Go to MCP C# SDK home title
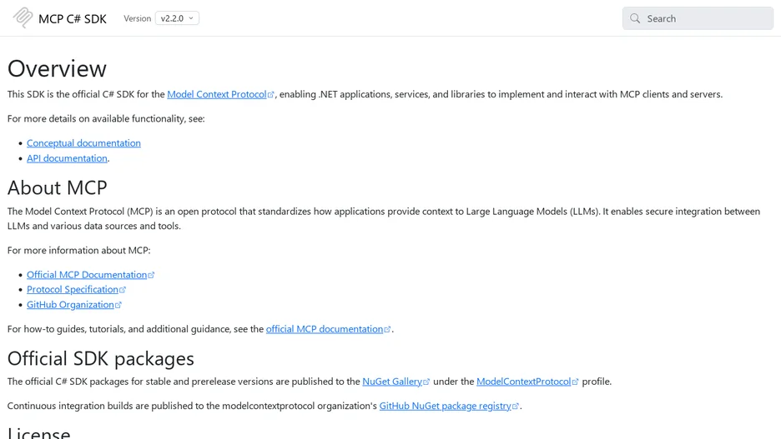This screenshot has width=781, height=439. tap(73, 19)
